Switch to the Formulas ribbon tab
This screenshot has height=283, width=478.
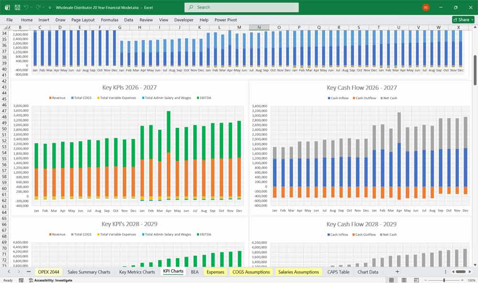(x=109, y=20)
